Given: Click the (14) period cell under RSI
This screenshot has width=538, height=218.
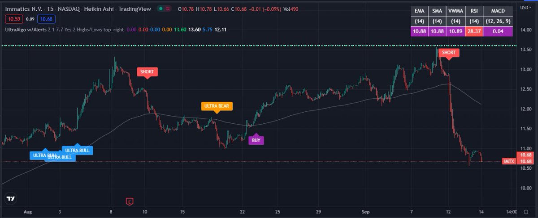Looking at the screenshot, I should (475, 22).
